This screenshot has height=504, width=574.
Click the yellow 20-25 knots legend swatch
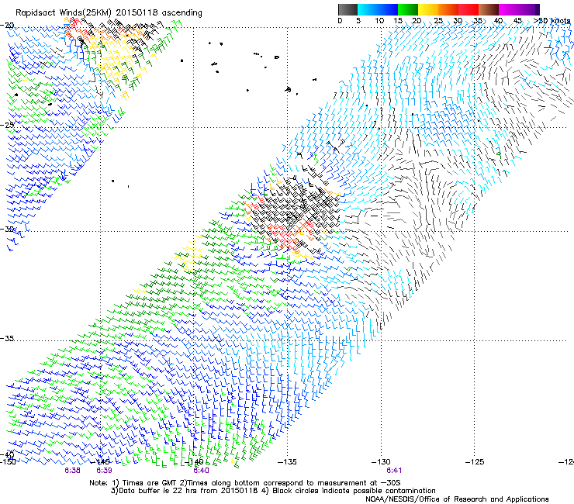[428, 9]
